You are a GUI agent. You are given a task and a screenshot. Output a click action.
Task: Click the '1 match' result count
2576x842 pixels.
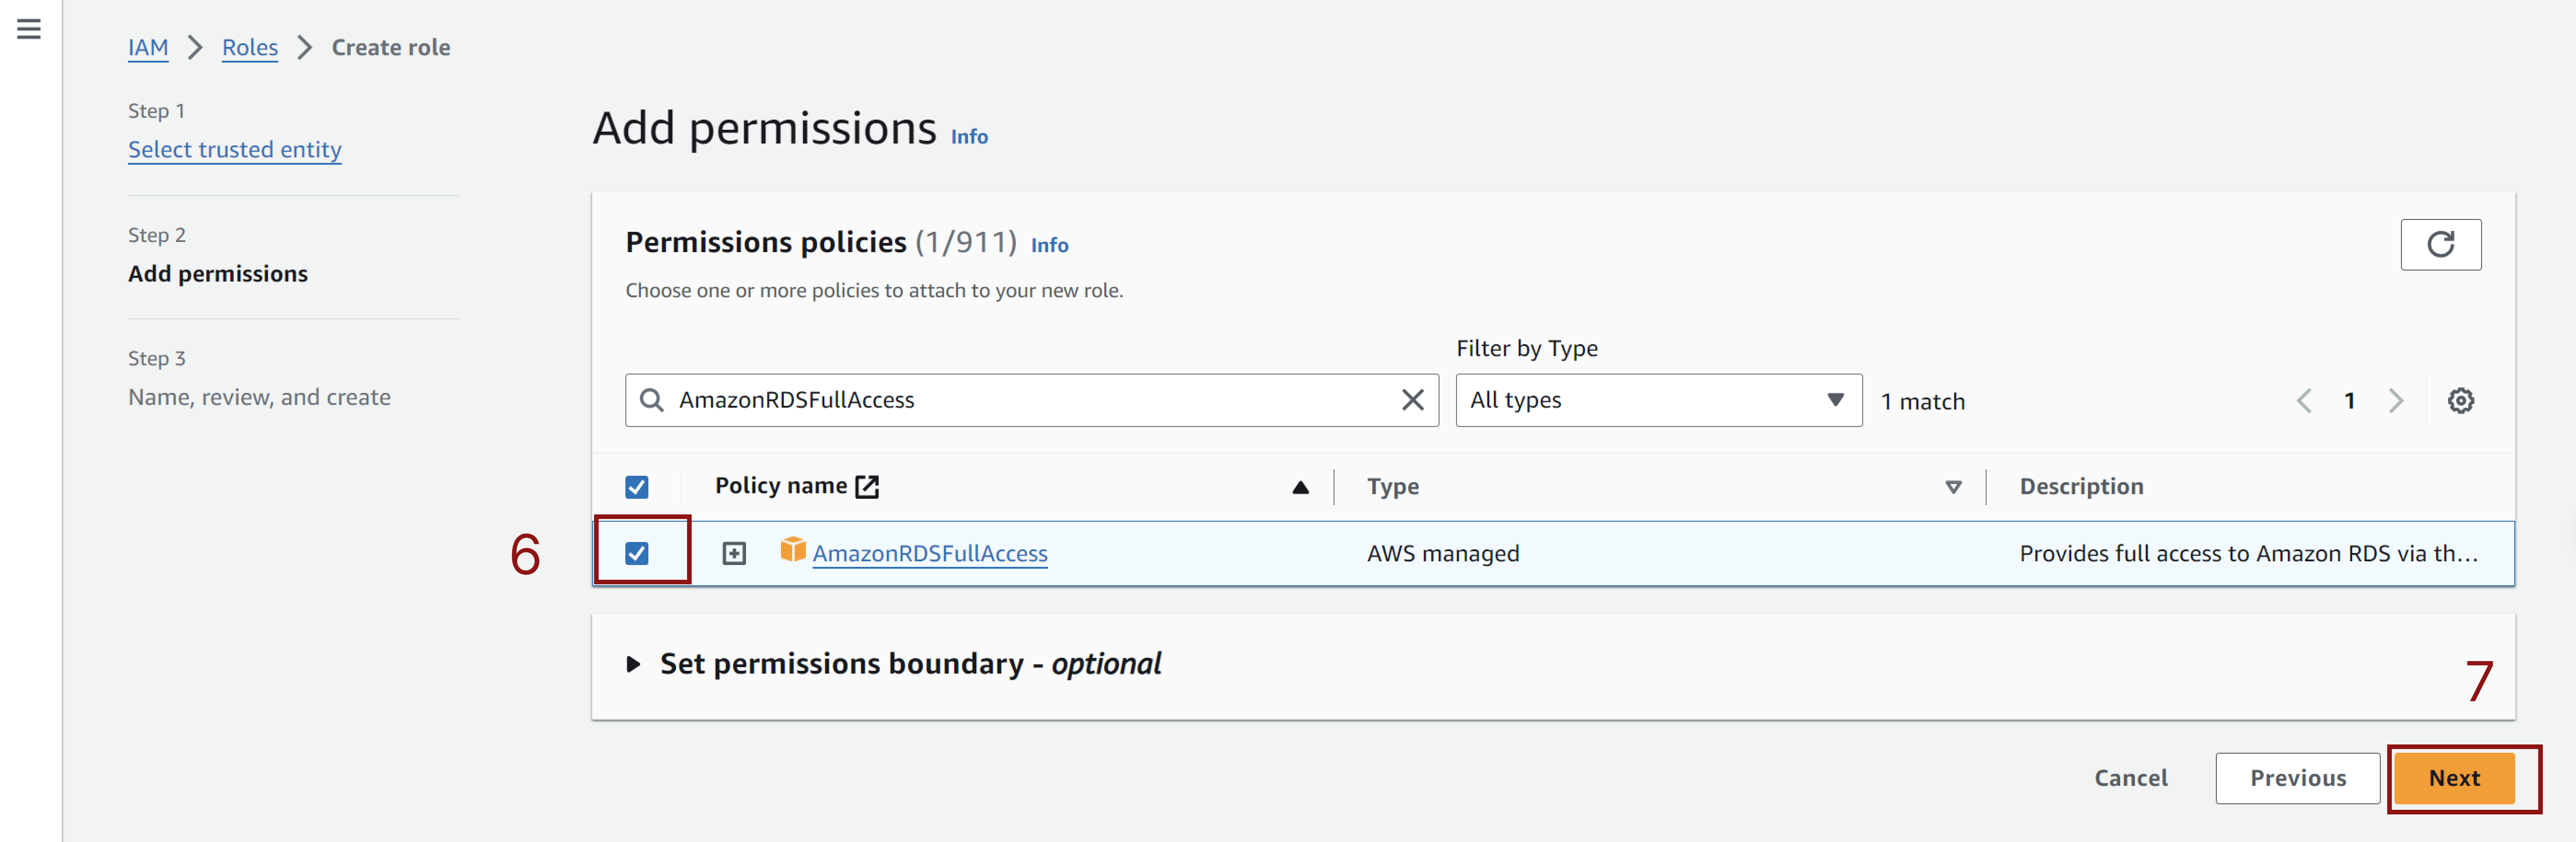tap(1922, 402)
